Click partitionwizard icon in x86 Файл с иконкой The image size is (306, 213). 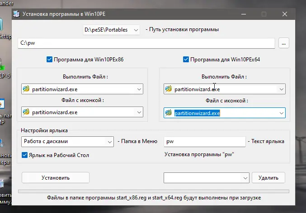(26, 112)
